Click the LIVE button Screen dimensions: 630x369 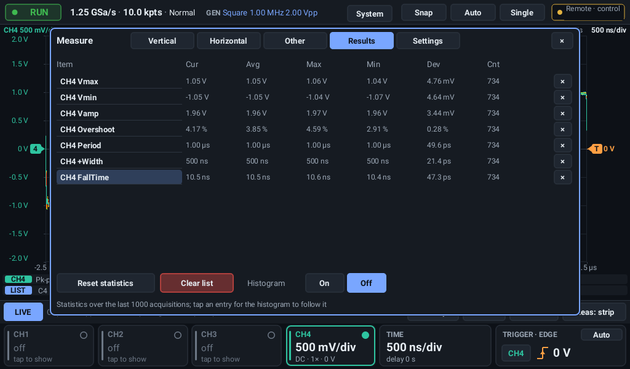pos(23,312)
